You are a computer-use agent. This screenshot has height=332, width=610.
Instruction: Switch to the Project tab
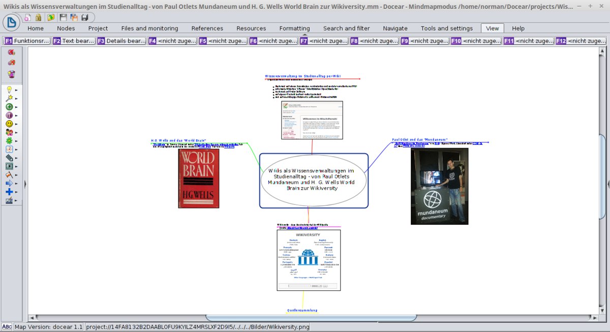[98, 28]
